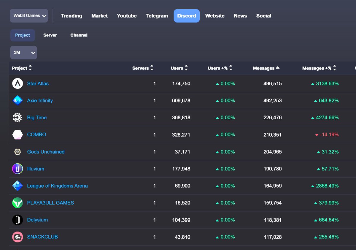Switch to the Social tab

[264, 16]
